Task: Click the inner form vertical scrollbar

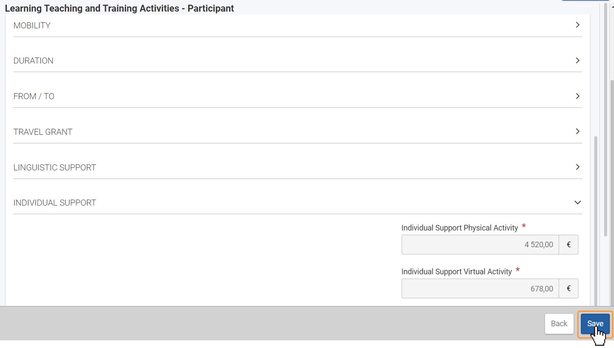Action: [x=596, y=221]
